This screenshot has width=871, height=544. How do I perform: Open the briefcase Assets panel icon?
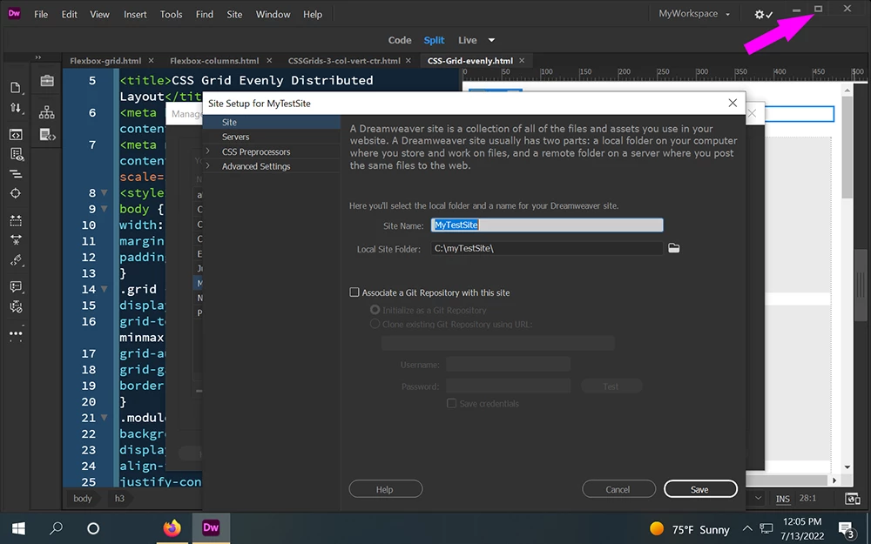coord(47,80)
